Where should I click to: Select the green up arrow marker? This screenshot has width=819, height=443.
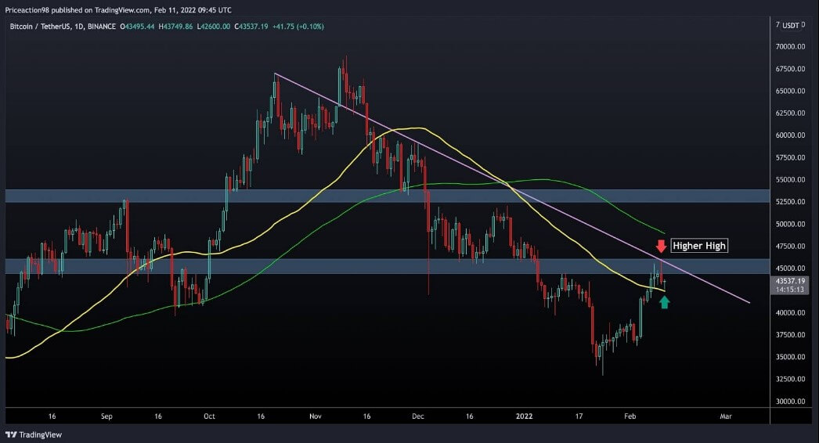665,302
